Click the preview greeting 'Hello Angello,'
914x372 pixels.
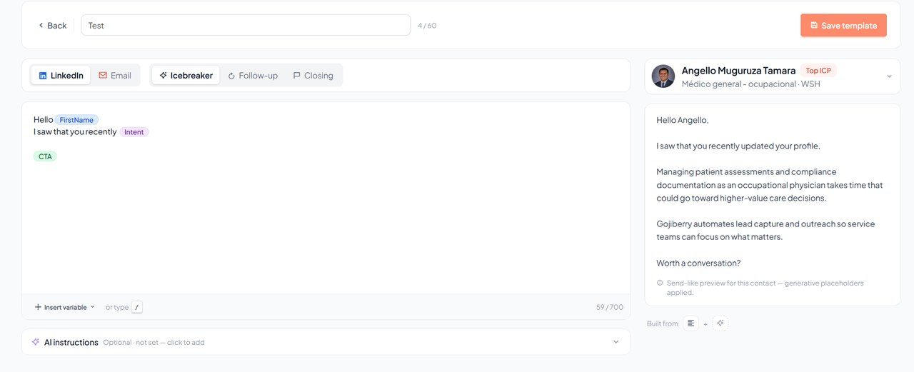click(x=683, y=120)
